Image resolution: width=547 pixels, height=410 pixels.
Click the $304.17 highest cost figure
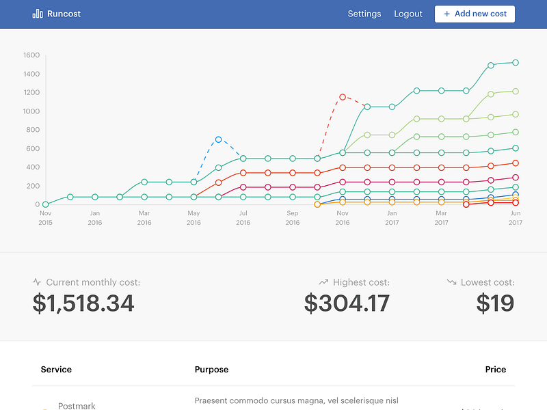coord(347,303)
